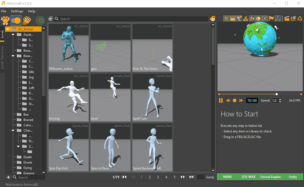Toggle the grid display in viewport

pyautogui.click(x=226, y=18)
